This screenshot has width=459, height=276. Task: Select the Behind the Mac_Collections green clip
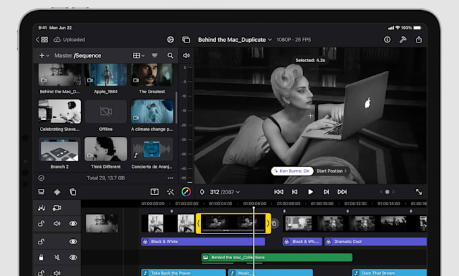coord(277,257)
